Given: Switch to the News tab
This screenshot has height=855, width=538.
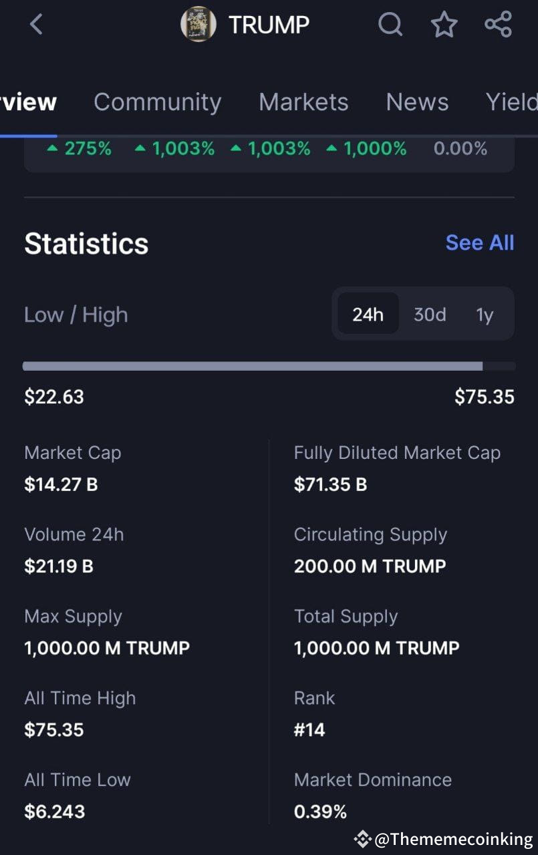Looking at the screenshot, I should 417,102.
